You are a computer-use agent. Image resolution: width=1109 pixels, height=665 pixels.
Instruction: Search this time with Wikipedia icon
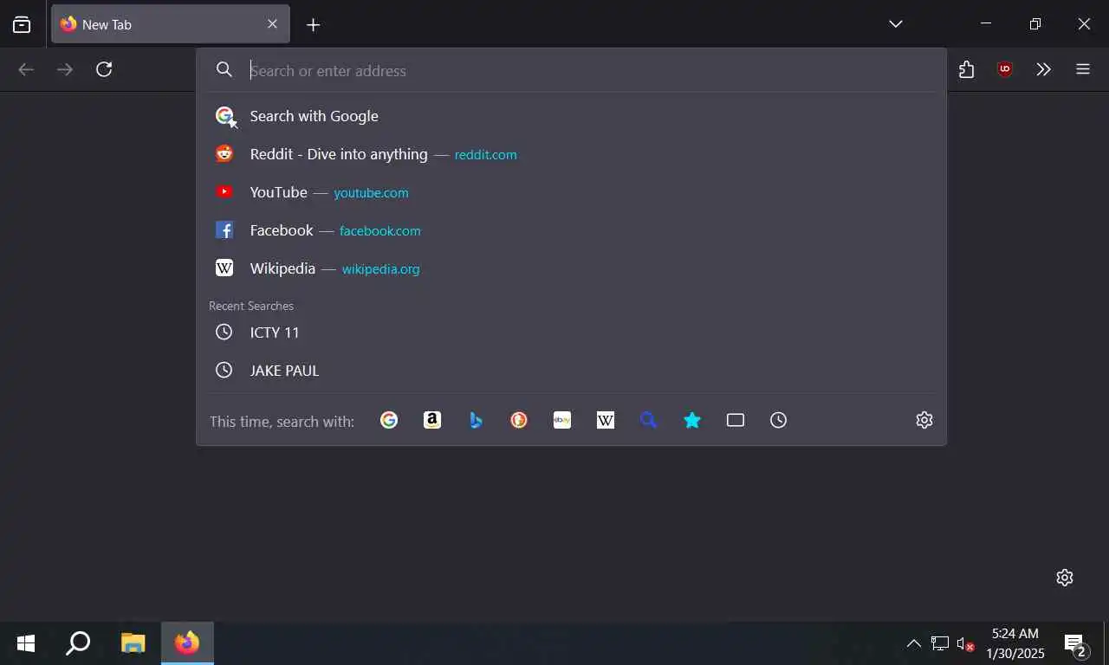pos(606,420)
